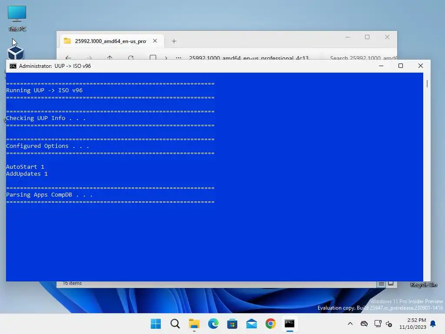Show hidden system tray icons
445x334 pixels.
pyautogui.click(x=350, y=324)
